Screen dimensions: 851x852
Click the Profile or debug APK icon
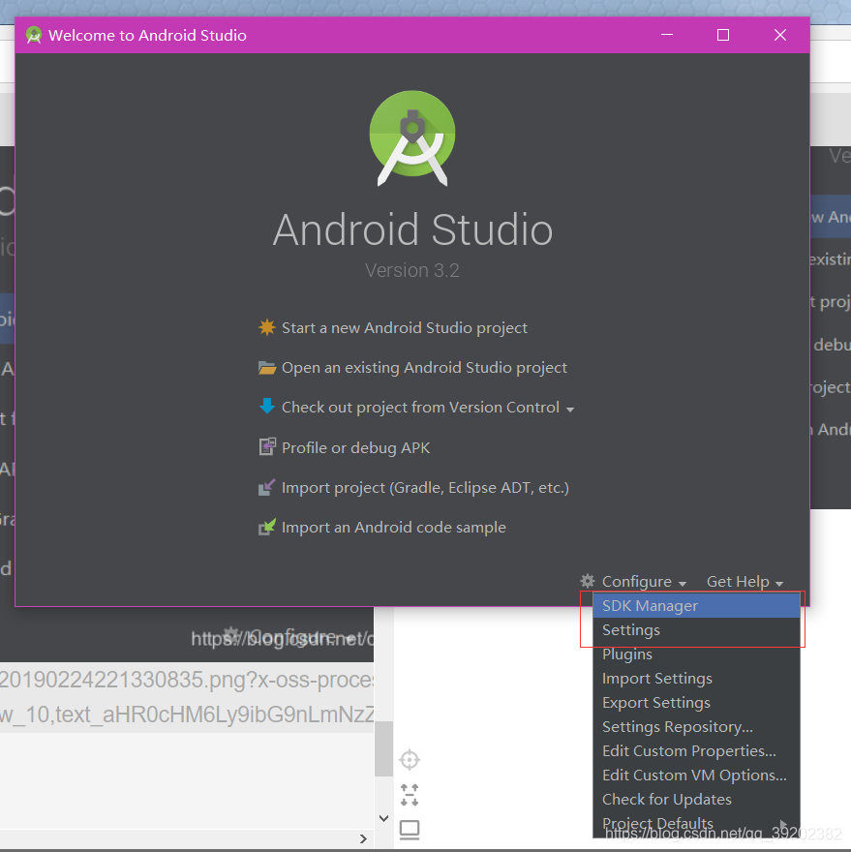tap(267, 446)
